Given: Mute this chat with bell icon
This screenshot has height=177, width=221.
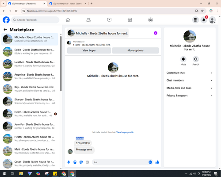Looking at the screenshot, I should tap(183, 59).
